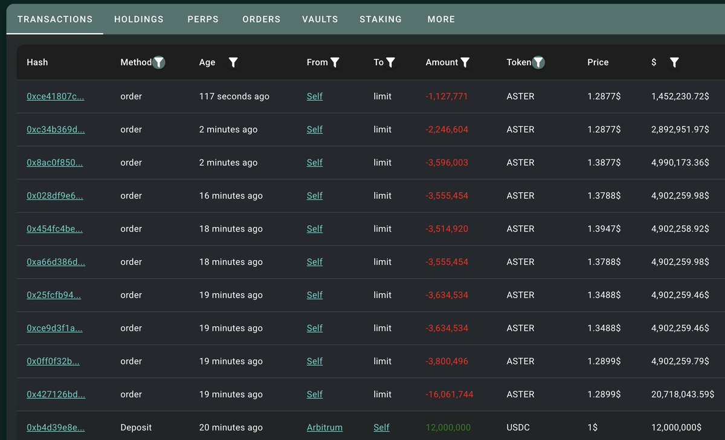Go to the Orders tab
Screen dimensions: 725x440
click(262, 19)
